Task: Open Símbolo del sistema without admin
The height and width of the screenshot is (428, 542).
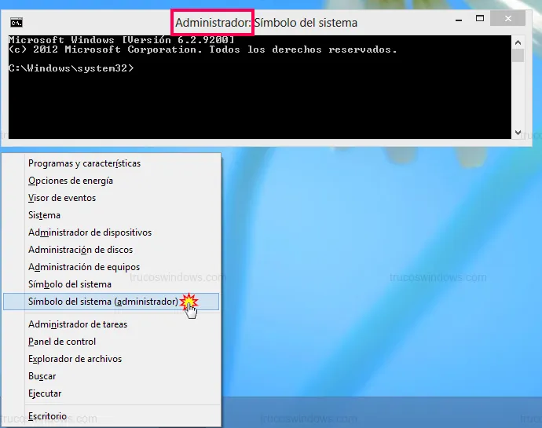Action: coord(70,284)
